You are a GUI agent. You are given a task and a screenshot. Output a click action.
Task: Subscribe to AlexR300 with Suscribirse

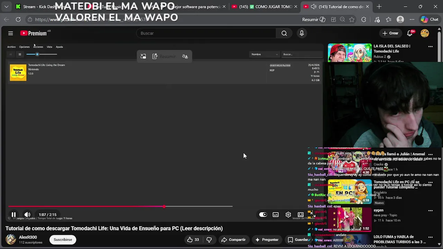(x=63, y=240)
